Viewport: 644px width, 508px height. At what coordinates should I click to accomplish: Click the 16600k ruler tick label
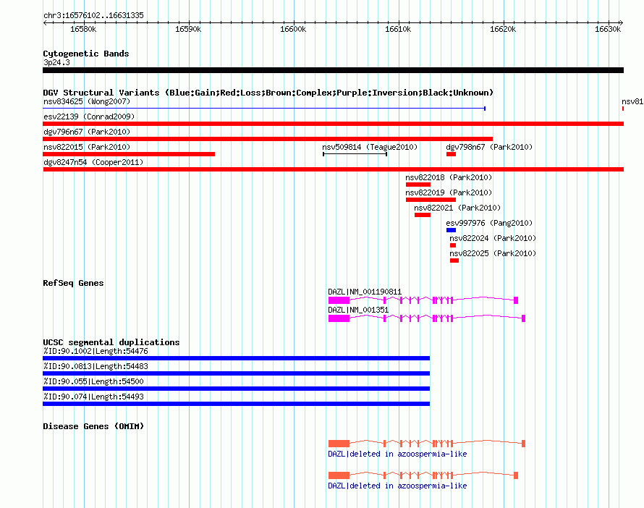(x=293, y=29)
